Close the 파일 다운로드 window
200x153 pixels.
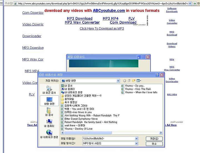(x=148, y=57)
